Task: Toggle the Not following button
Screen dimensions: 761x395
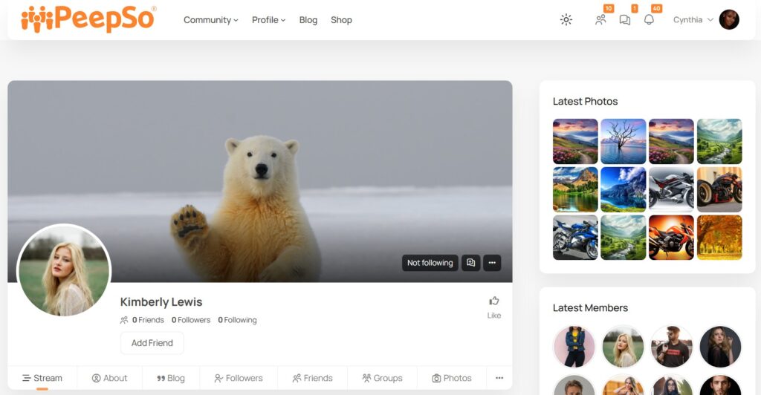Action: [x=430, y=263]
